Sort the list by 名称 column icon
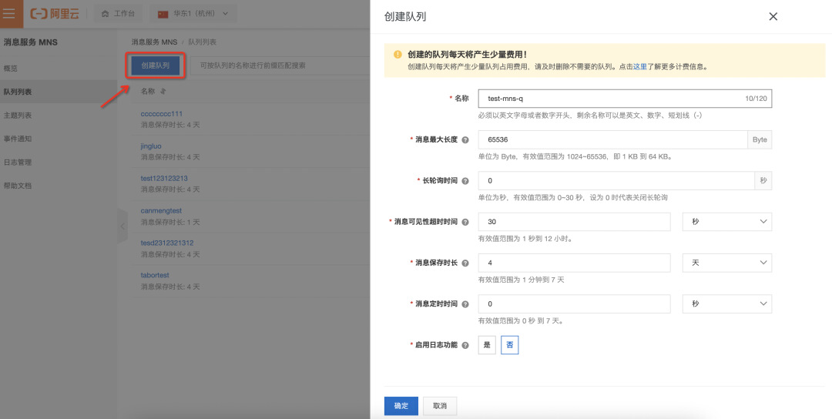This screenshot has width=832, height=419. coord(163,91)
